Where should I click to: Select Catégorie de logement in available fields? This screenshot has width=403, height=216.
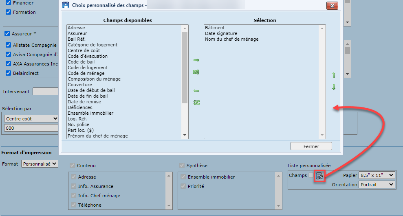92,45
